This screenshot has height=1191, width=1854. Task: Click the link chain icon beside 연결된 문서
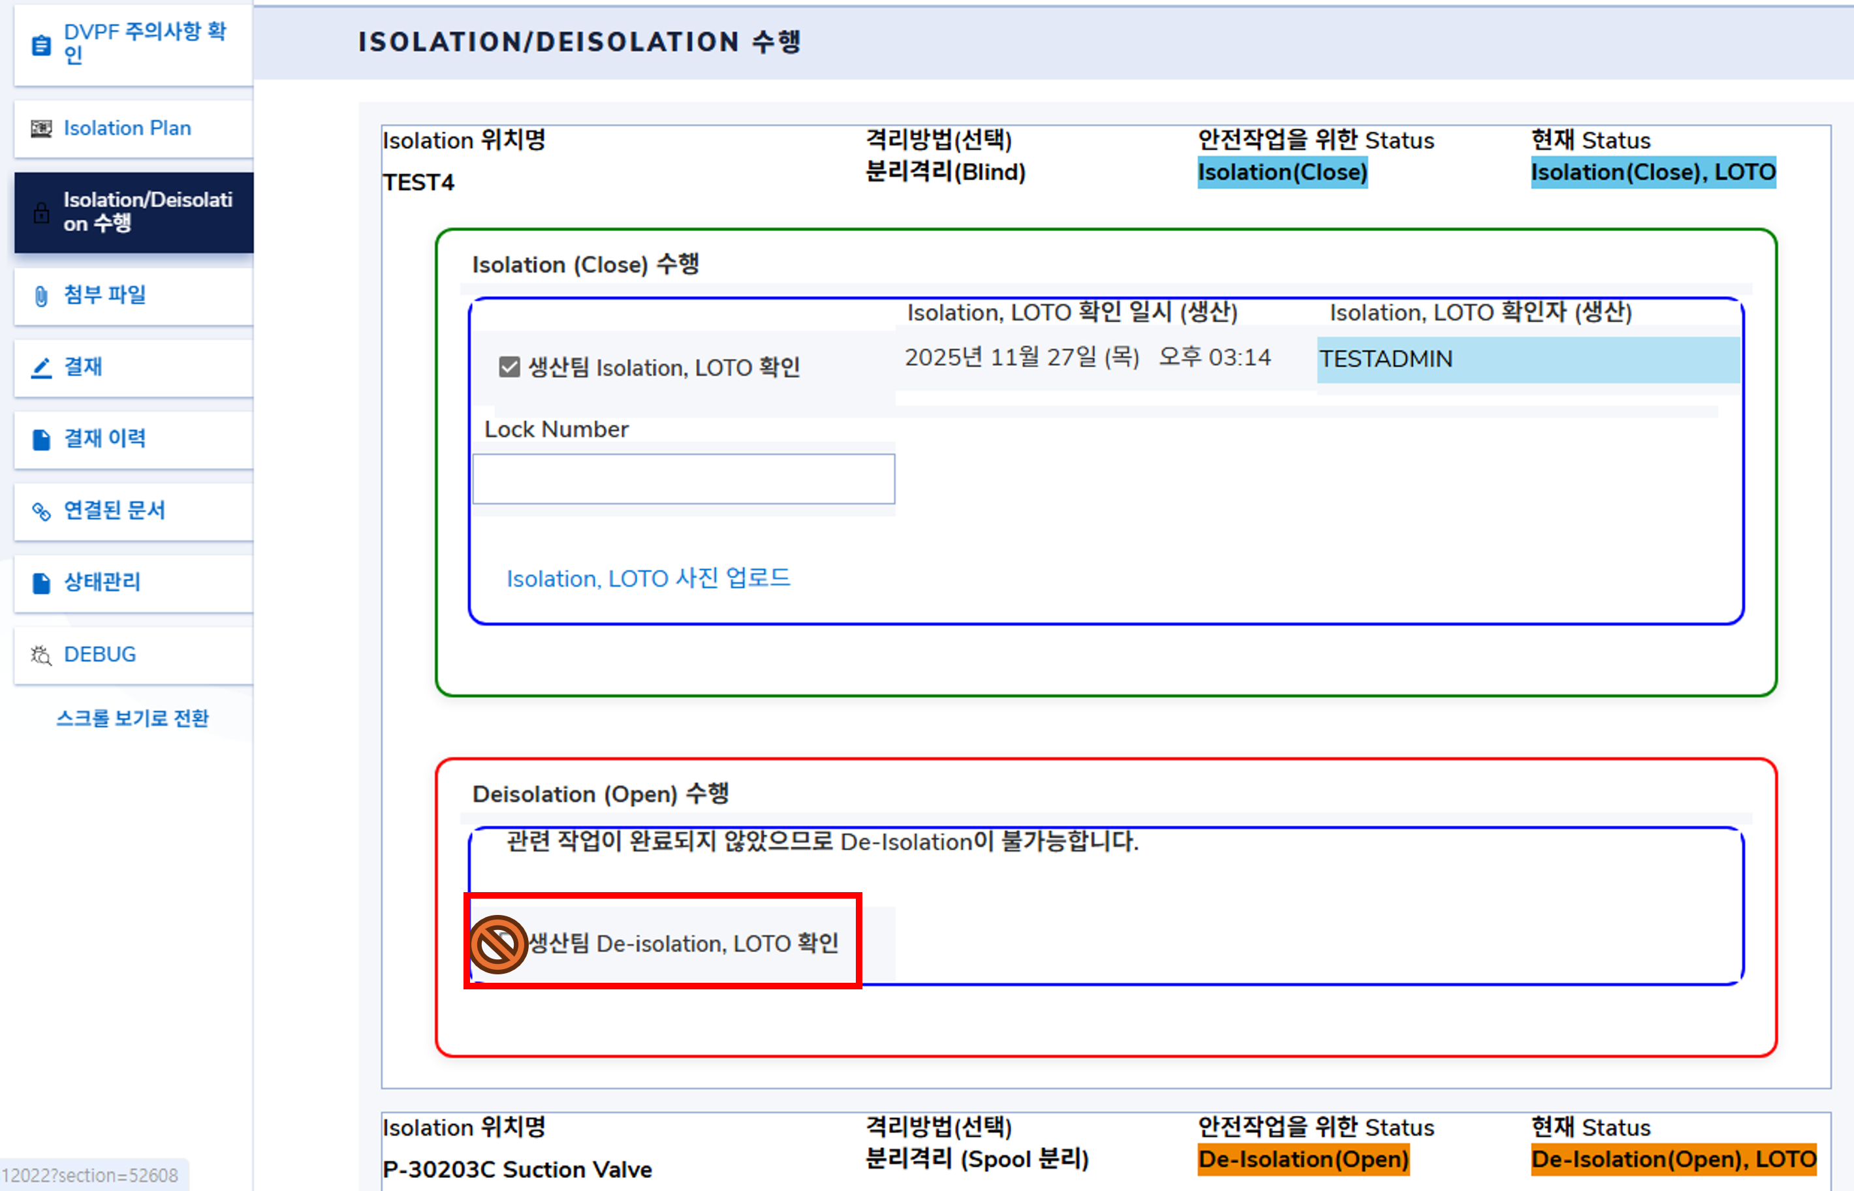point(41,511)
